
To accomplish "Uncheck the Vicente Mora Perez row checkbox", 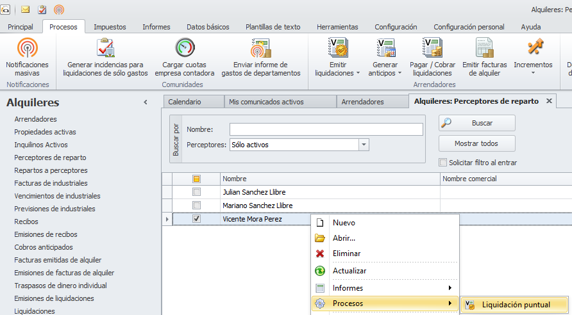I will click(197, 219).
